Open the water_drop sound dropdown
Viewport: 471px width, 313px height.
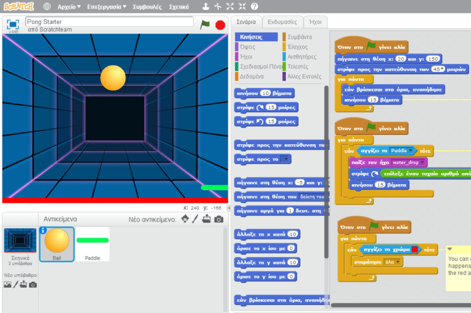(x=422, y=163)
